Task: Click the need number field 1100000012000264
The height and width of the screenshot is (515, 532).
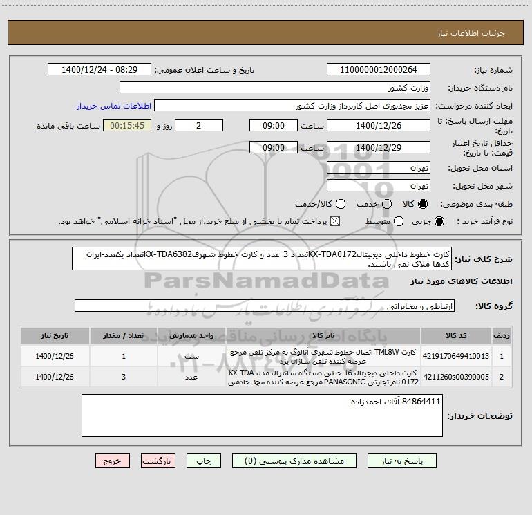Action: click(x=379, y=69)
